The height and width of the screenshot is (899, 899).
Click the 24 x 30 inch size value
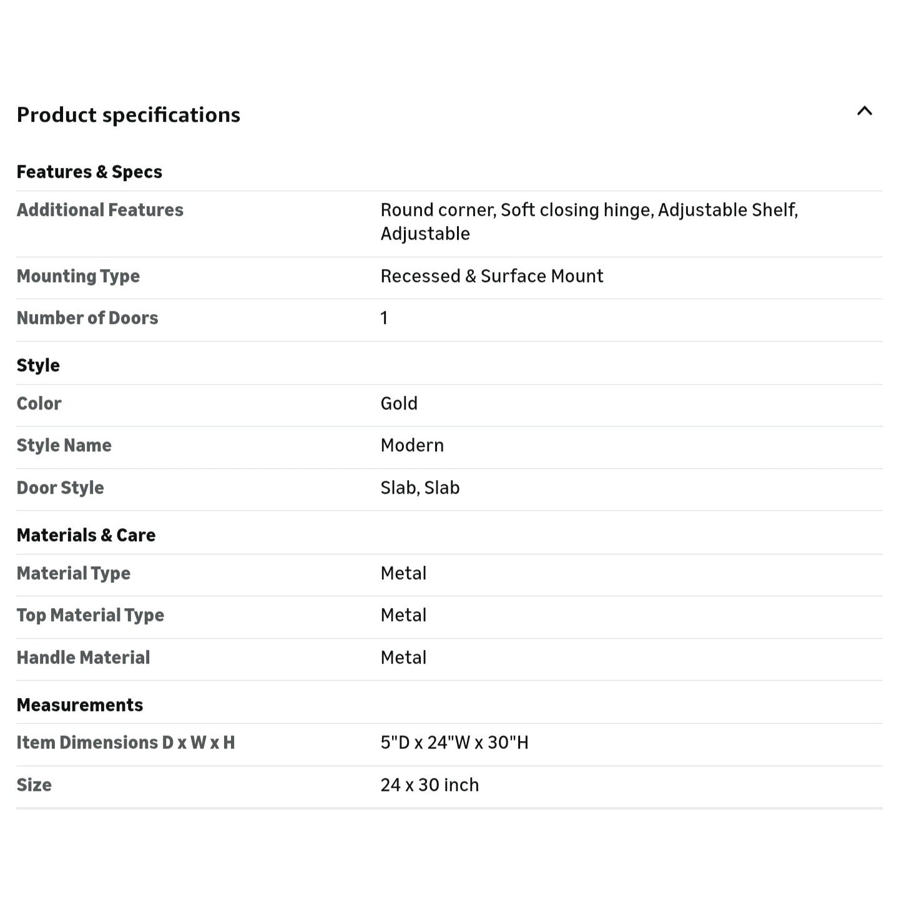pos(430,785)
